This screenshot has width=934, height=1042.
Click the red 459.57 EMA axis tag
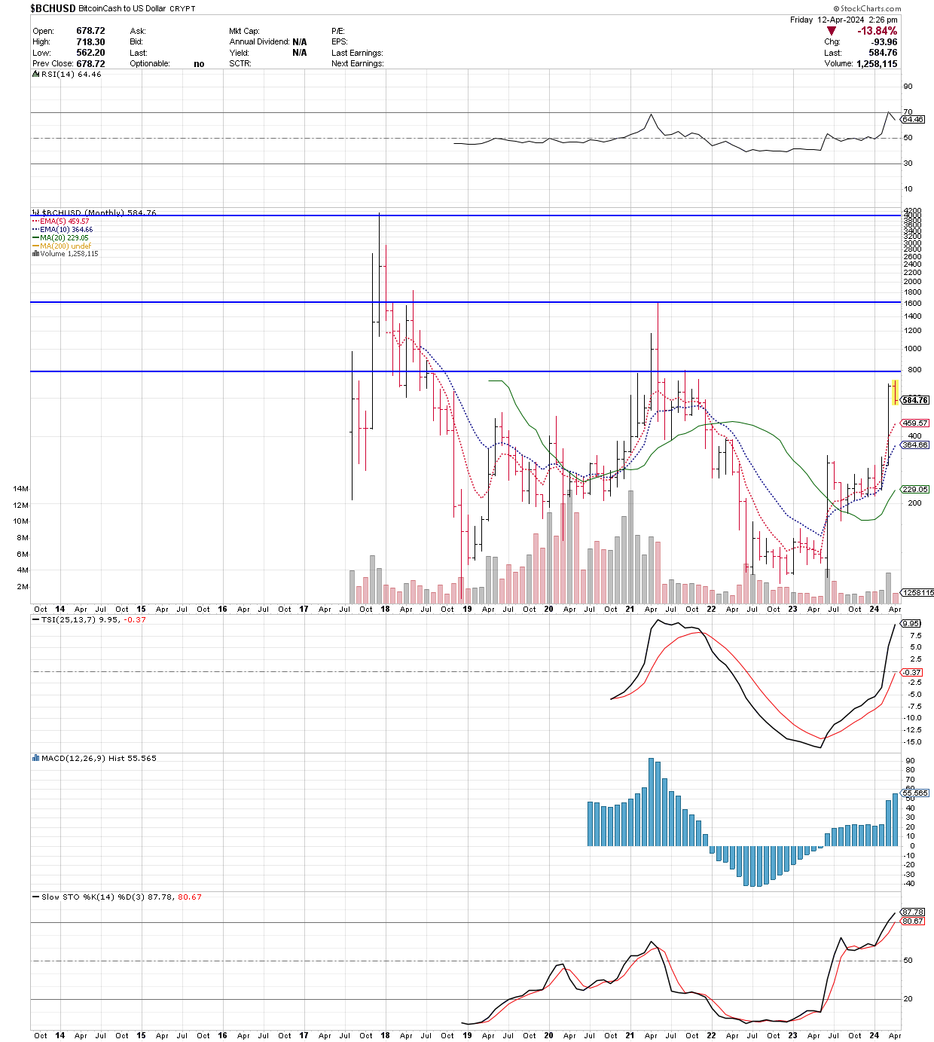pyautogui.click(x=915, y=423)
